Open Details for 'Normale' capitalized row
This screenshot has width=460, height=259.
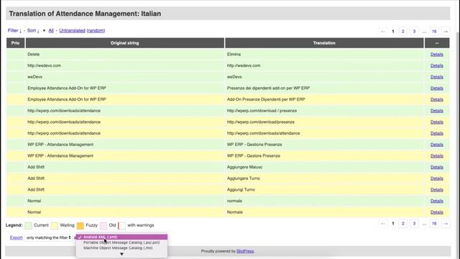coord(436,212)
